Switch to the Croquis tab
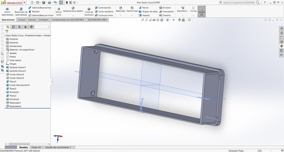Image resolution: width=284 pixels, height=152 pixels. 22,20
